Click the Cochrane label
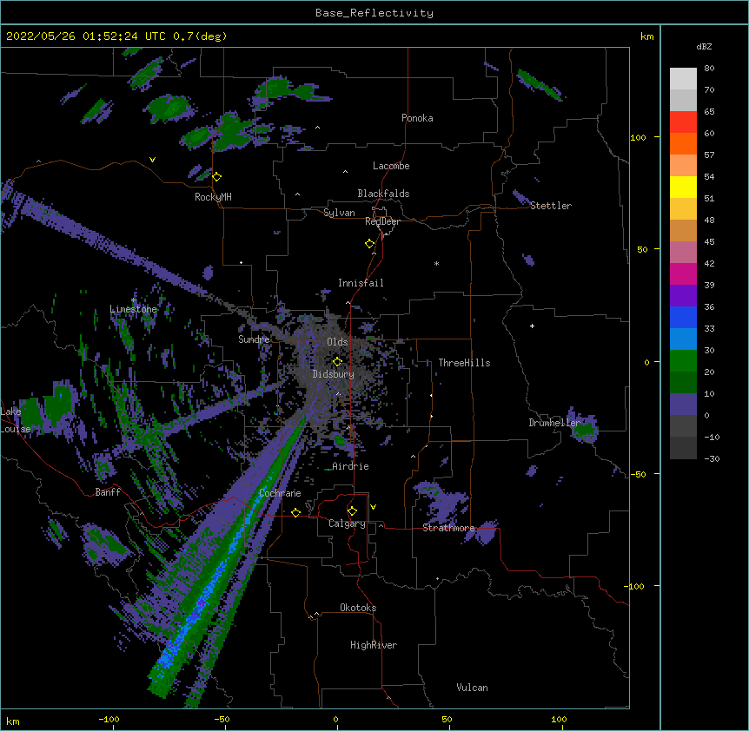 click(x=280, y=493)
